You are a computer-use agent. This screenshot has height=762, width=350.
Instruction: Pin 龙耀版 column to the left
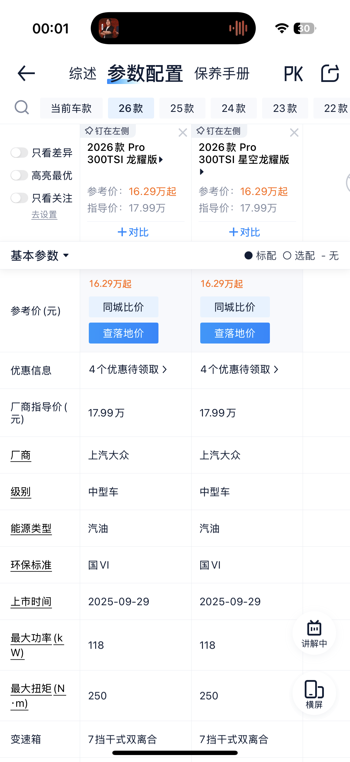pos(107,131)
